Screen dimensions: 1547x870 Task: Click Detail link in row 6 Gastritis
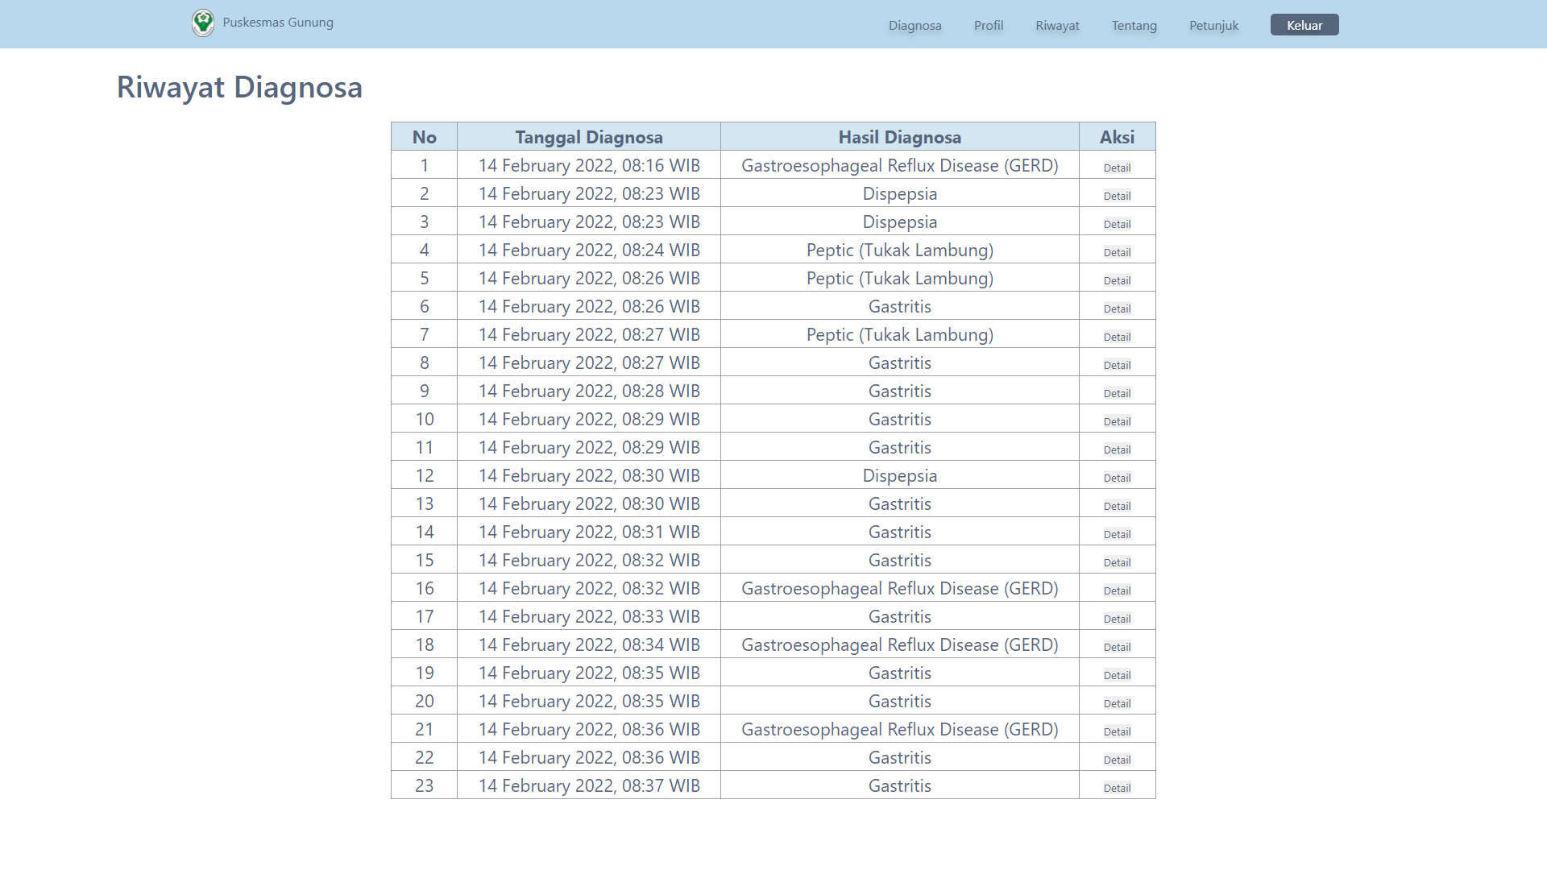click(x=1117, y=309)
